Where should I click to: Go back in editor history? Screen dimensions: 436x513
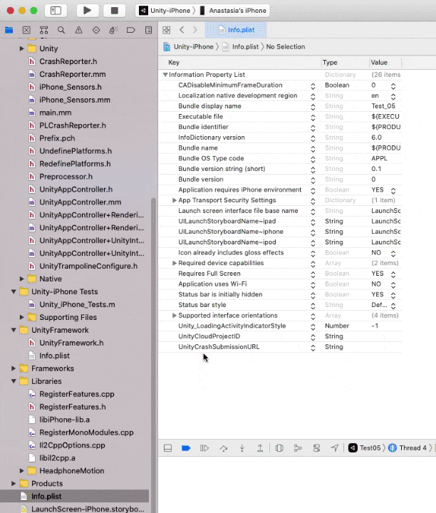(x=182, y=30)
